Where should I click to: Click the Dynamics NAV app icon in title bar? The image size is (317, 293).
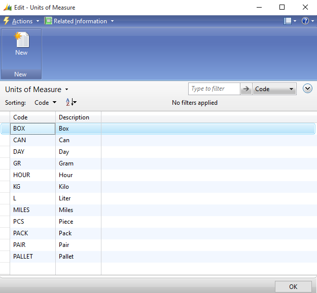[x=8, y=8]
